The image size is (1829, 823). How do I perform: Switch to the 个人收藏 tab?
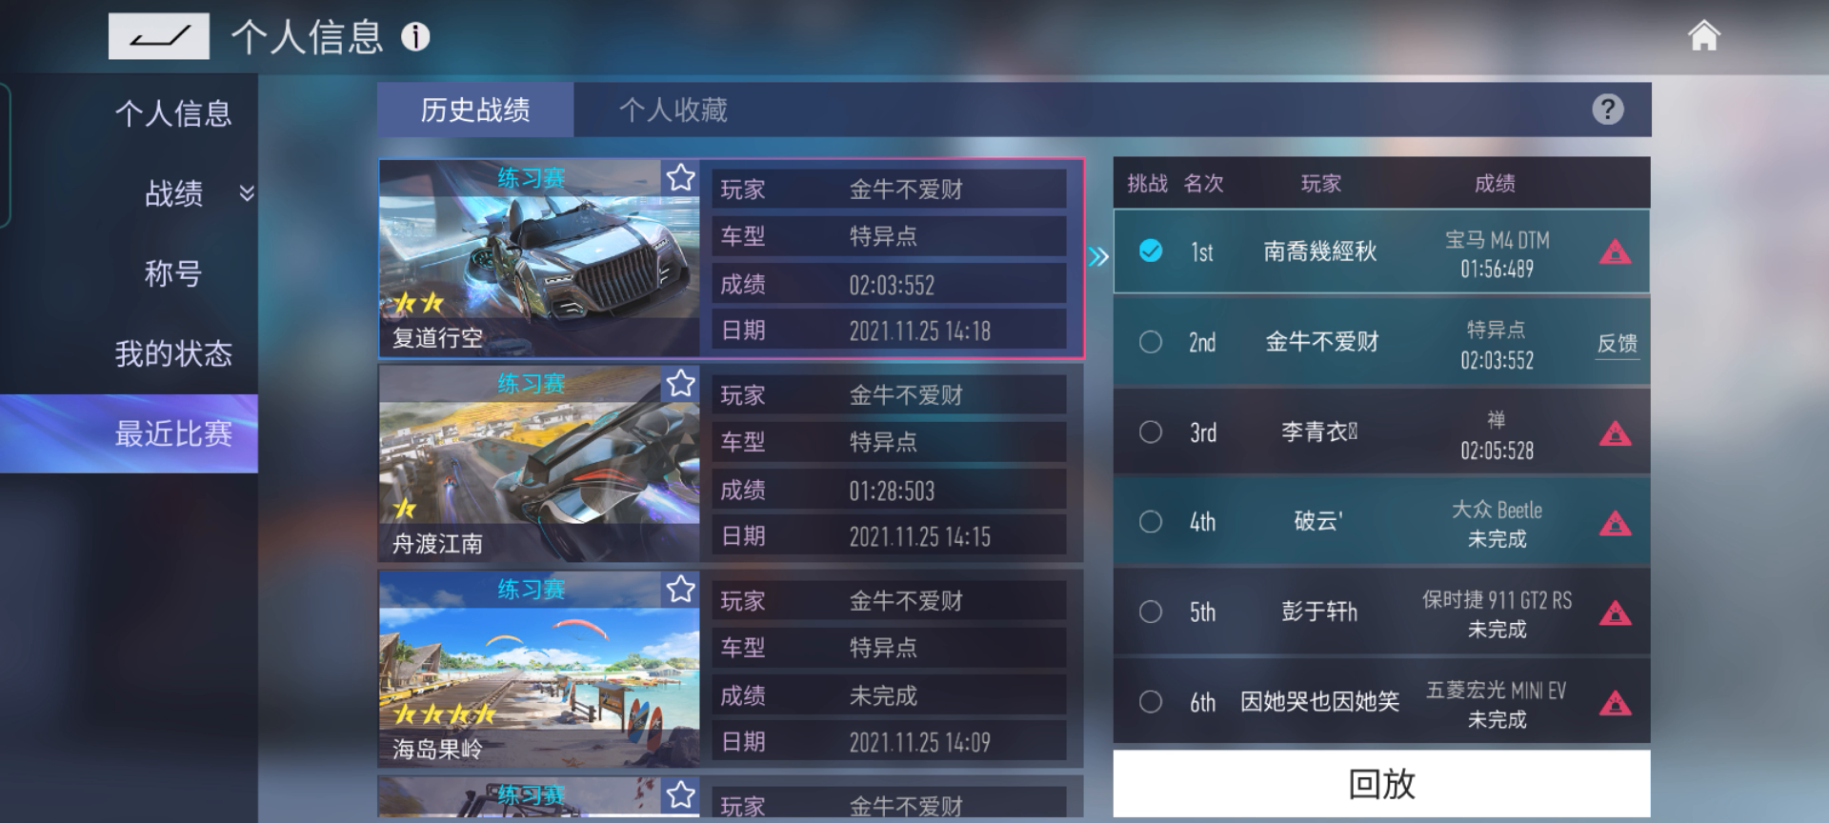pyautogui.click(x=673, y=110)
